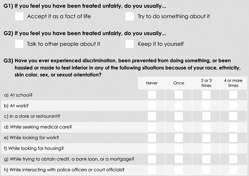Check 'Try to do something about it'

click(129, 16)
